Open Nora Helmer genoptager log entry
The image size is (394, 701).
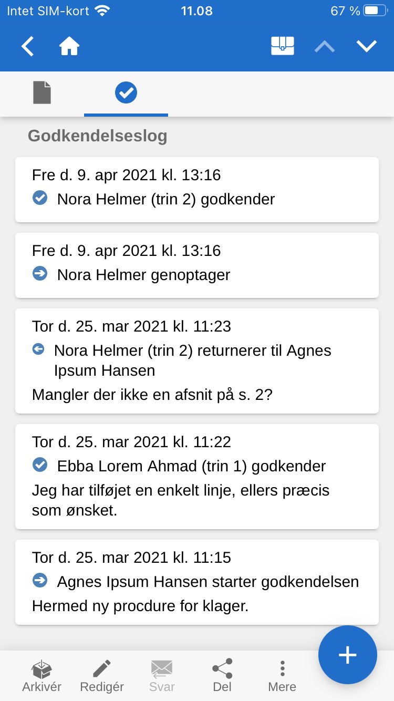(197, 265)
